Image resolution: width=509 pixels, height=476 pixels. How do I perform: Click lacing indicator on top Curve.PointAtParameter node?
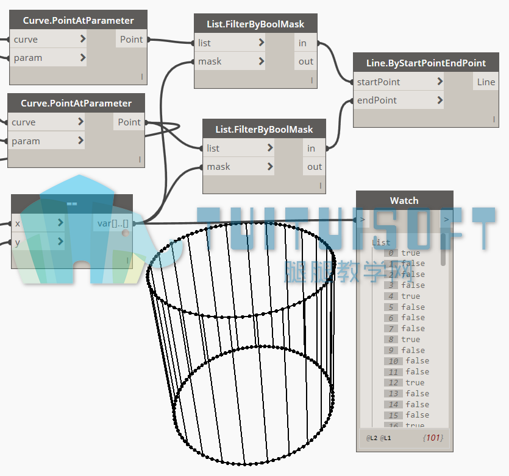142,77
